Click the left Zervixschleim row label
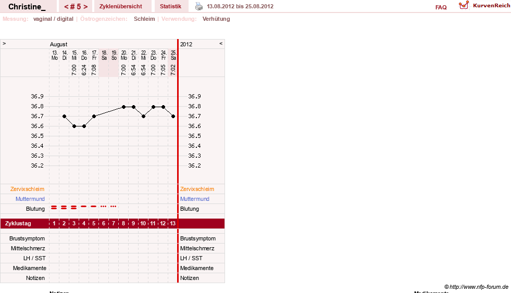This screenshot has height=293, width=511. (x=28, y=189)
